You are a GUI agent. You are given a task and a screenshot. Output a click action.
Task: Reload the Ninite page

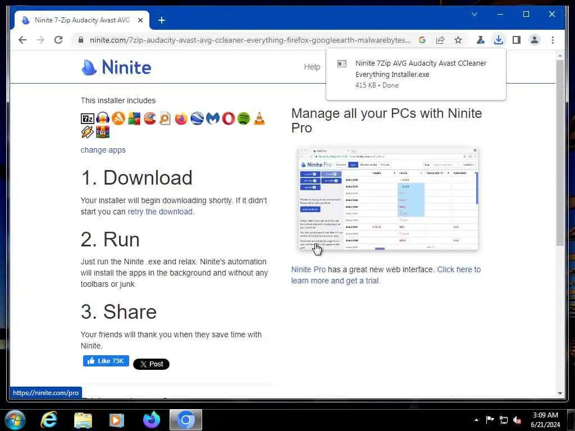click(58, 40)
